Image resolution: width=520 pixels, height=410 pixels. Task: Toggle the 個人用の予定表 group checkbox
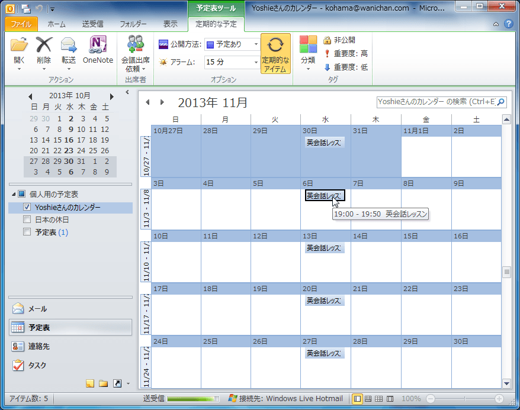(21, 193)
